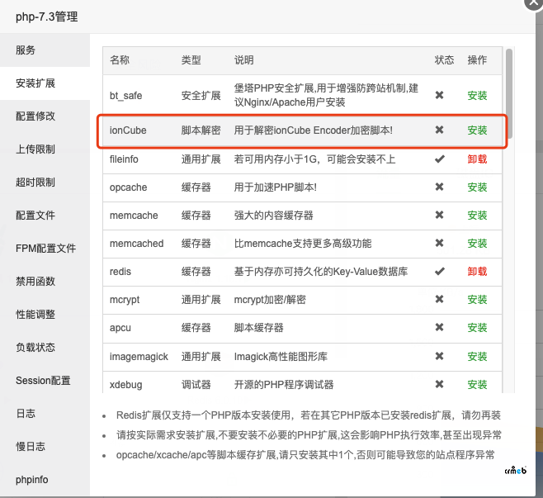Install the bt_safe security extension
Image resolution: width=543 pixels, height=498 pixels.
pos(477,96)
